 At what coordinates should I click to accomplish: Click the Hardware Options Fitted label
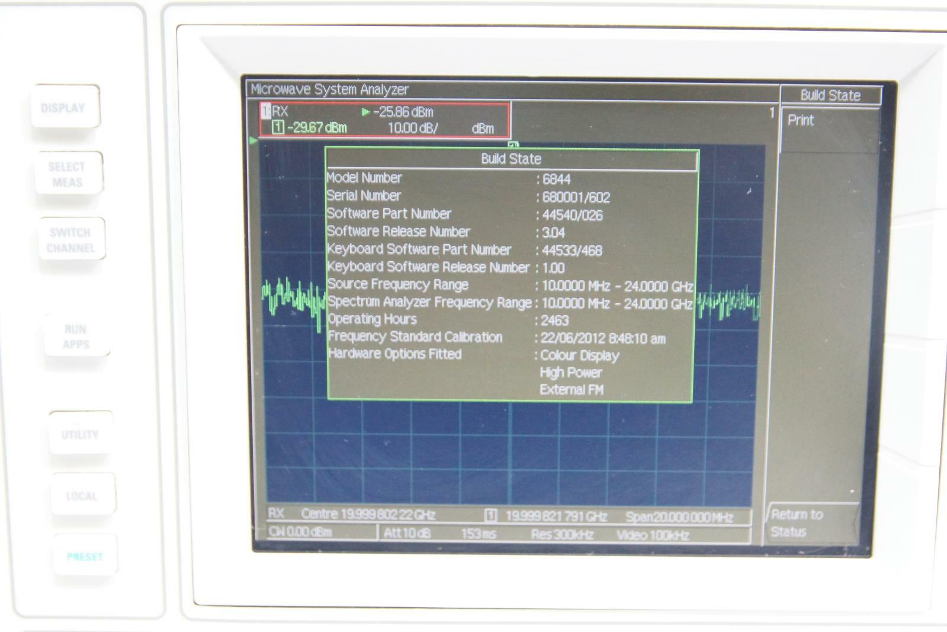coord(395,354)
